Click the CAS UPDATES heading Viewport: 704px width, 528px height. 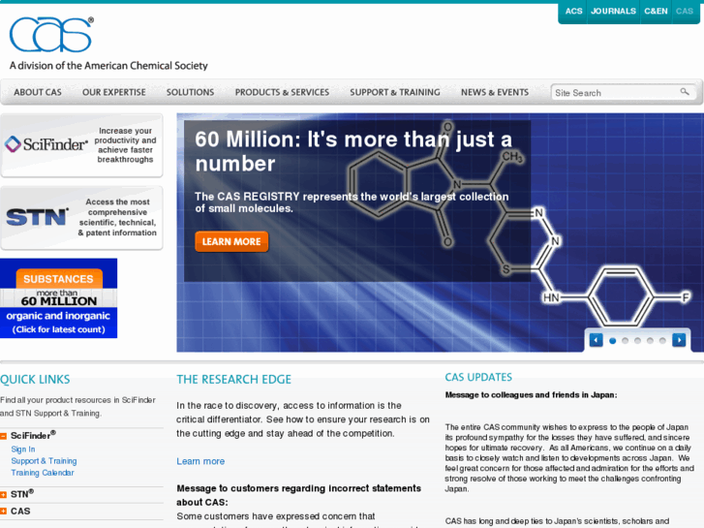click(x=478, y=378)
